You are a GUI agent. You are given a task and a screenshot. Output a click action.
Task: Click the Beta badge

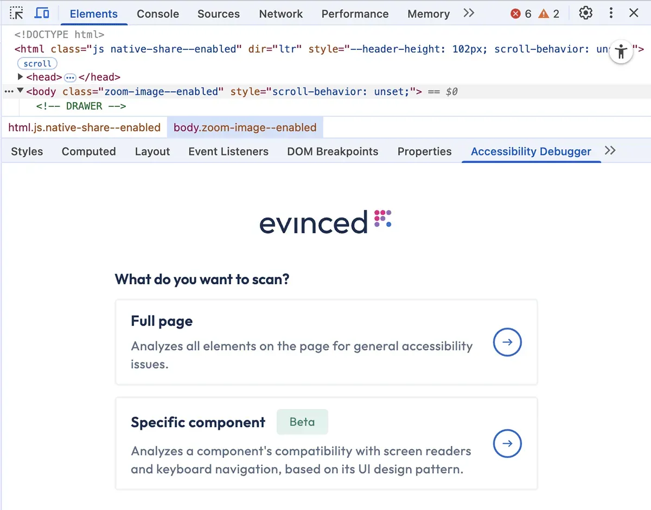click(x=302, y=422)
